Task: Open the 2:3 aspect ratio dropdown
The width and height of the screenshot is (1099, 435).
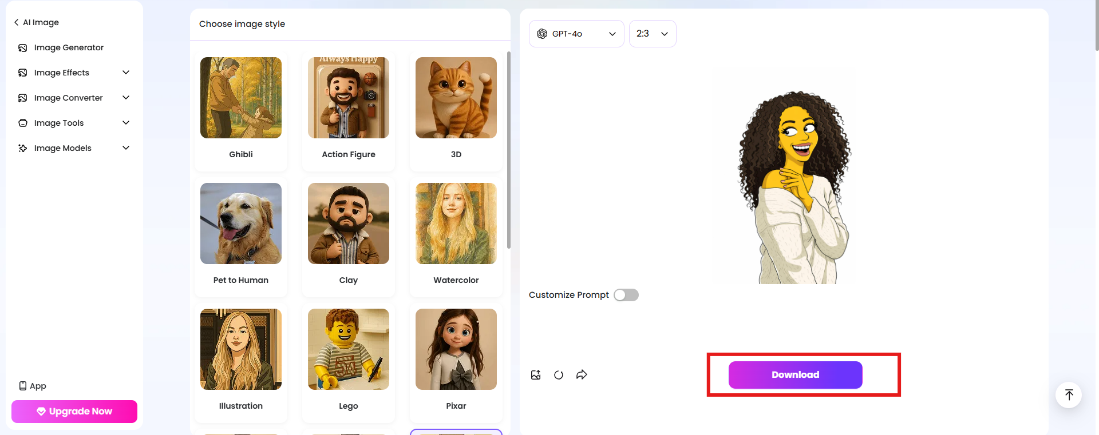Action: pos(653,34)
